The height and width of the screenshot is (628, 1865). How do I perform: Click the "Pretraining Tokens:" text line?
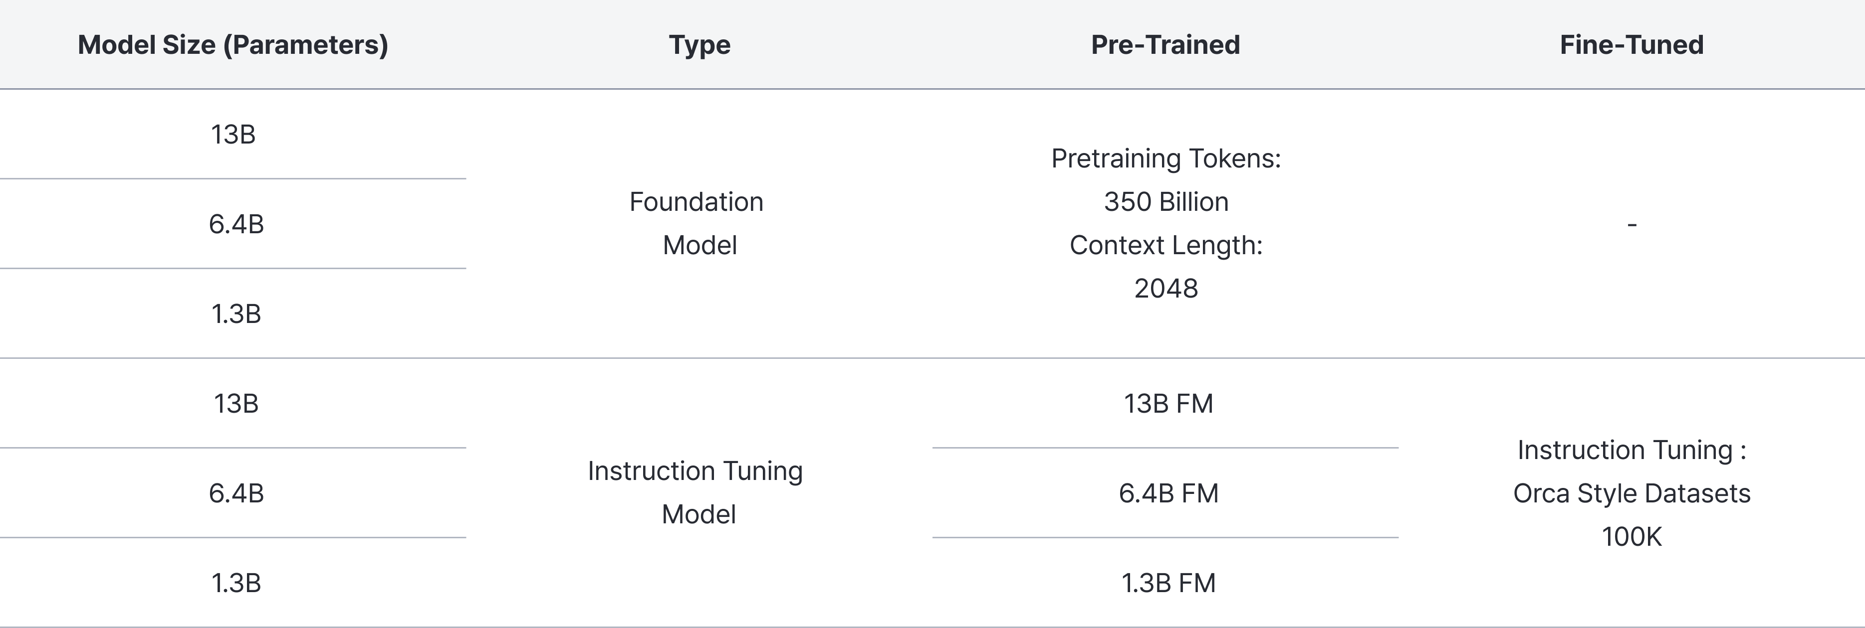(x=1166, y=158)
